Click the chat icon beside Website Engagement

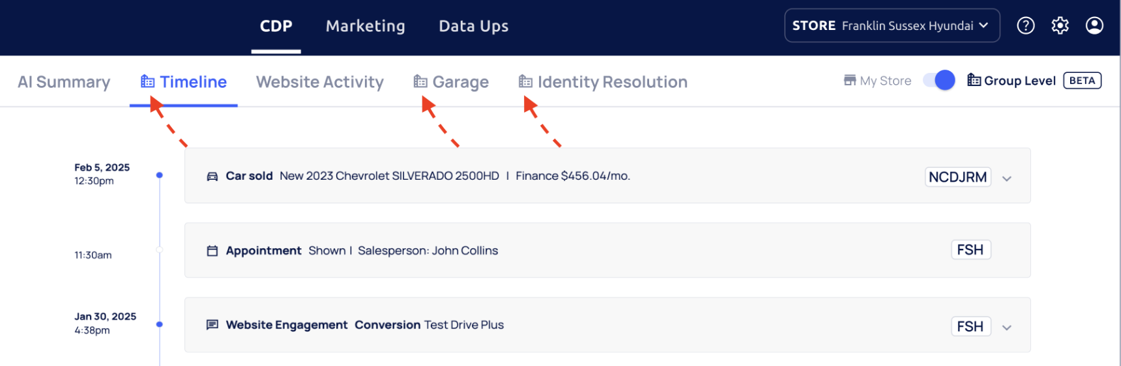(x=212, y=325)
